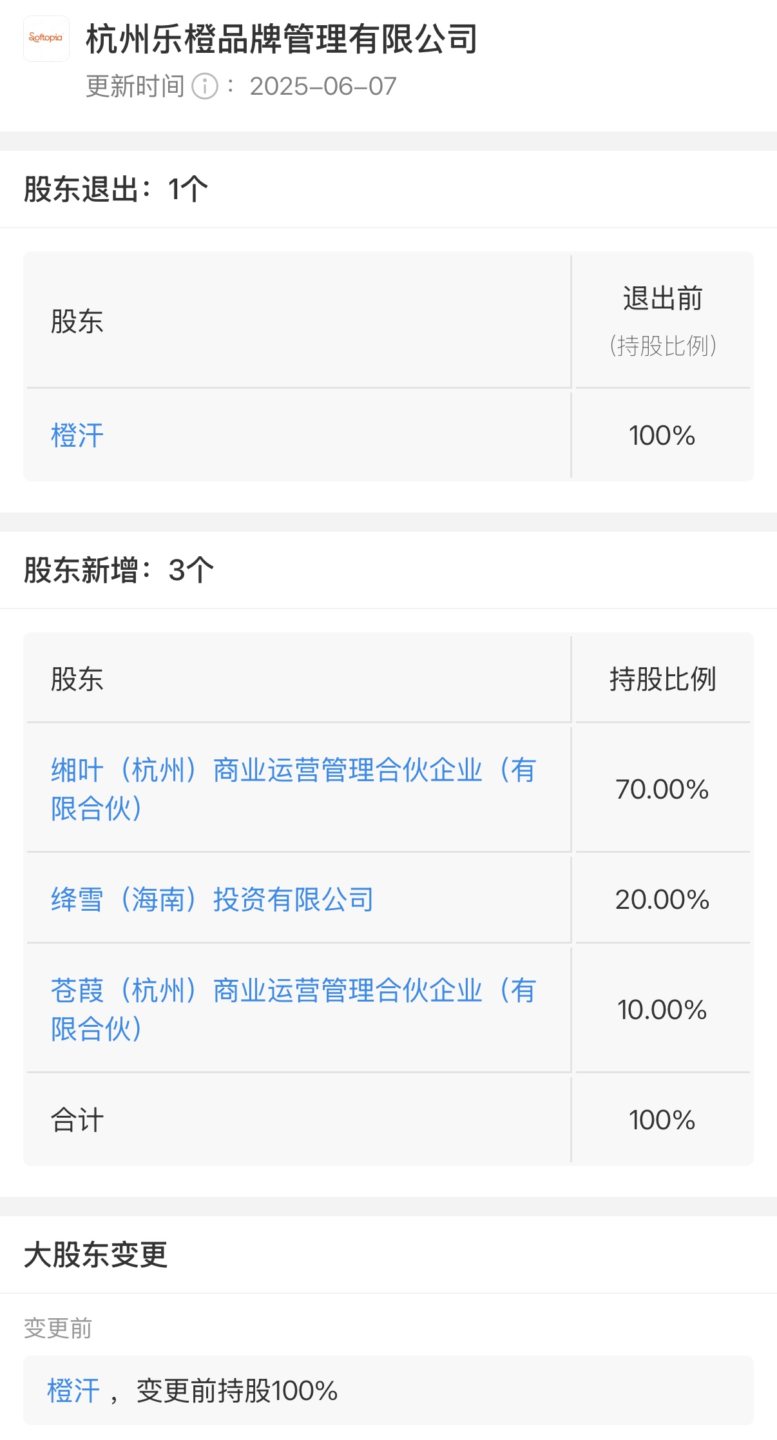The image size is (777, 1440).
Task: Click the Softopia company logo
Action: [46, 39]
